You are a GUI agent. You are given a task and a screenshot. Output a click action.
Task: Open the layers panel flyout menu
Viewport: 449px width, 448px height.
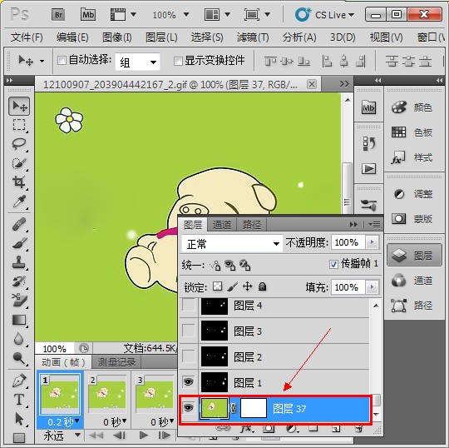click(x=374, y=224)
